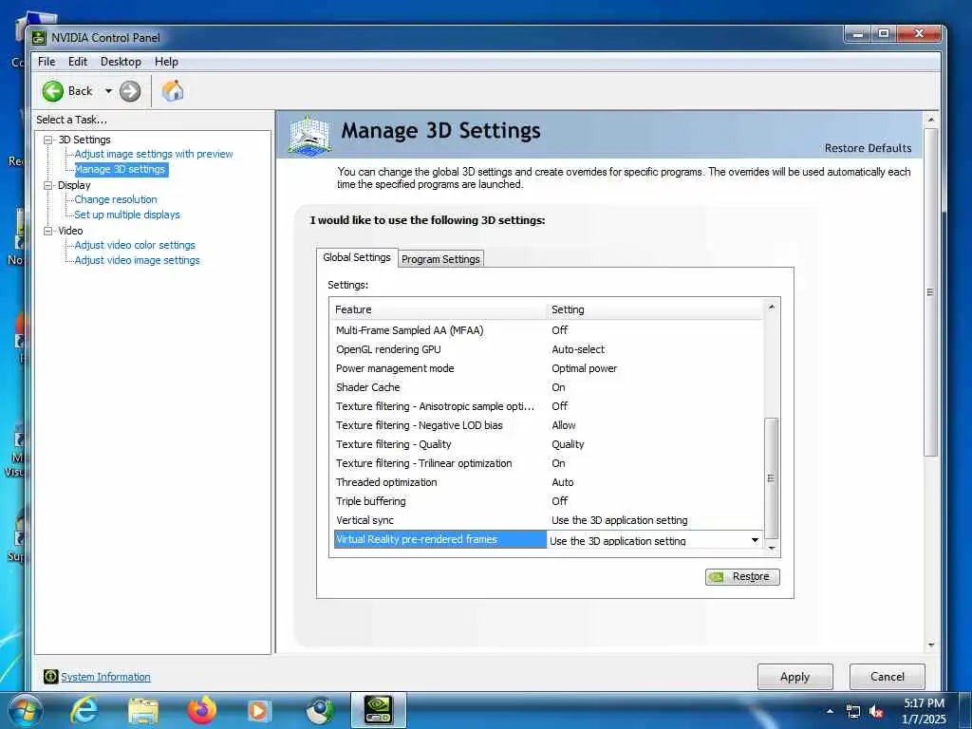Collapse the 3D Settings tree node
This screenshot has height=729, width=972.
click(x=47, y=140)
